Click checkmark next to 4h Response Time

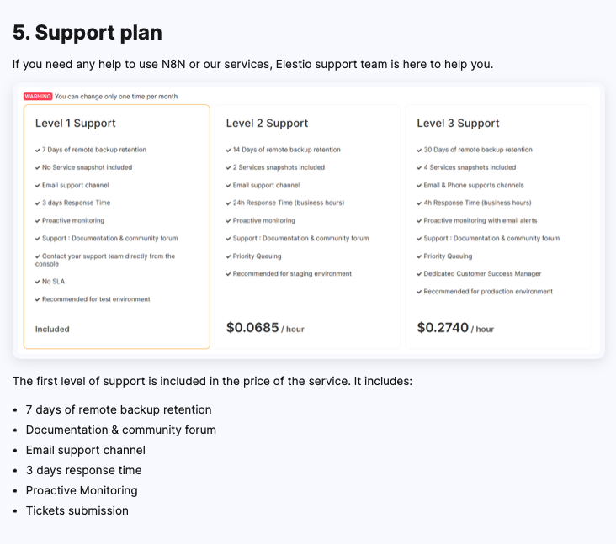(419, 203)
